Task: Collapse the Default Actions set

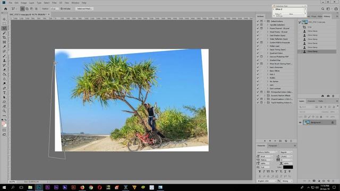Action: pyautogui.click(x=265, y=21)
